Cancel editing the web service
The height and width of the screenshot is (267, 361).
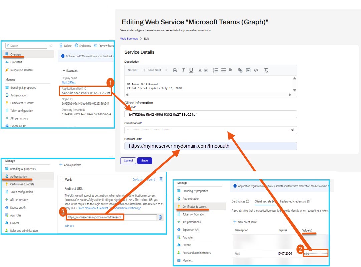pos(128,161)
